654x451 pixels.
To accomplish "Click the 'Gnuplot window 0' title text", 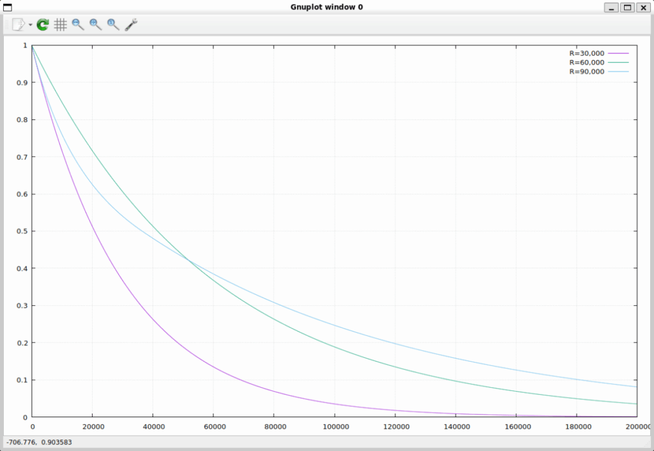I will 326,7.
